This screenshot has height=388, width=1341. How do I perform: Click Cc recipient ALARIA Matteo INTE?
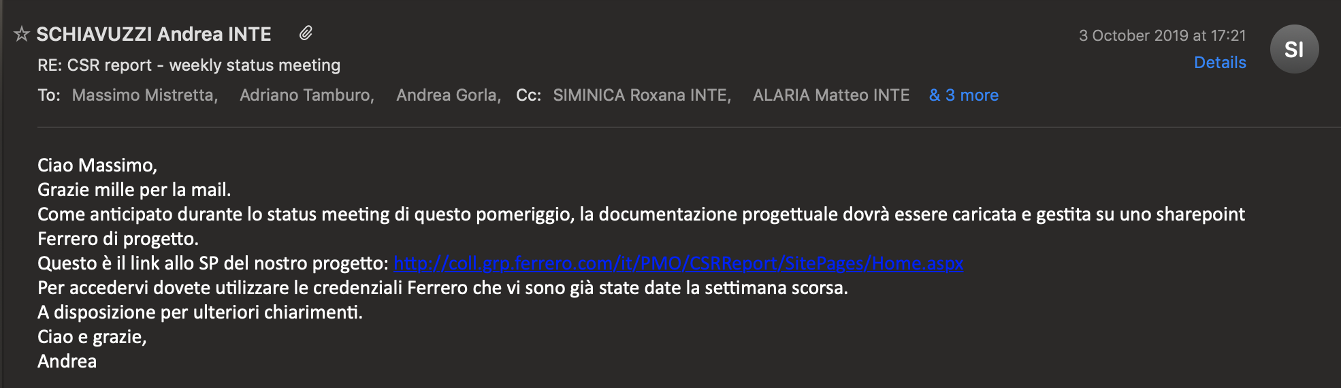pos(830,95)
